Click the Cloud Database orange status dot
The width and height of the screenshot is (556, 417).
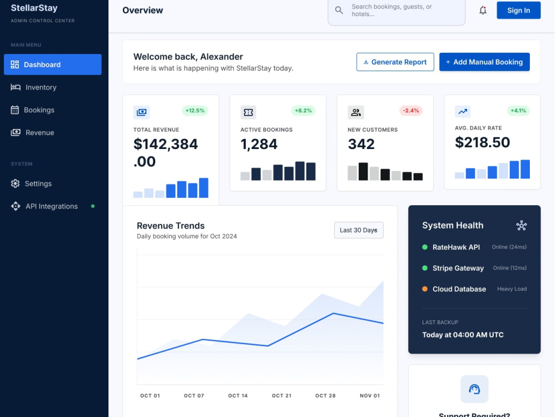pos(425,289)
